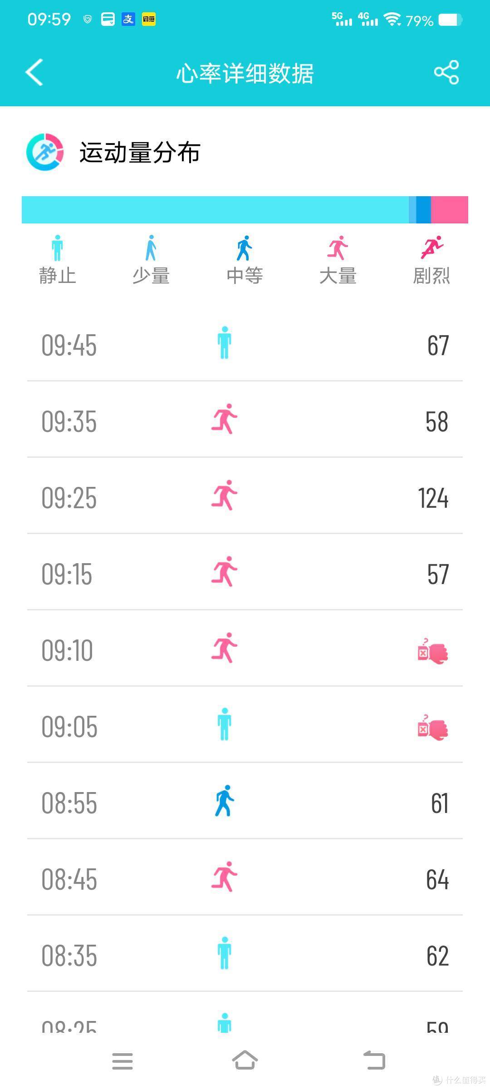Image resolution: width=490 pixels, height=1090 pixels.
Task: Select the 剧烈 sprinting legend icon
Action: point(432,248)
